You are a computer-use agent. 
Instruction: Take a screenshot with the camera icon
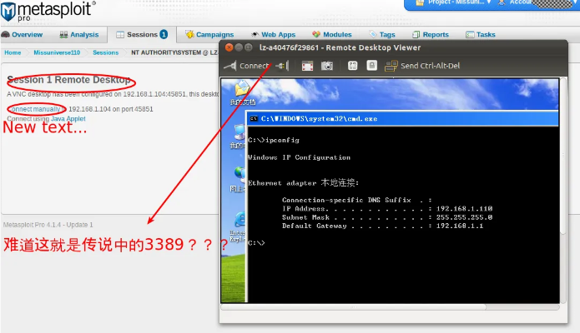(x=328, y=66)
